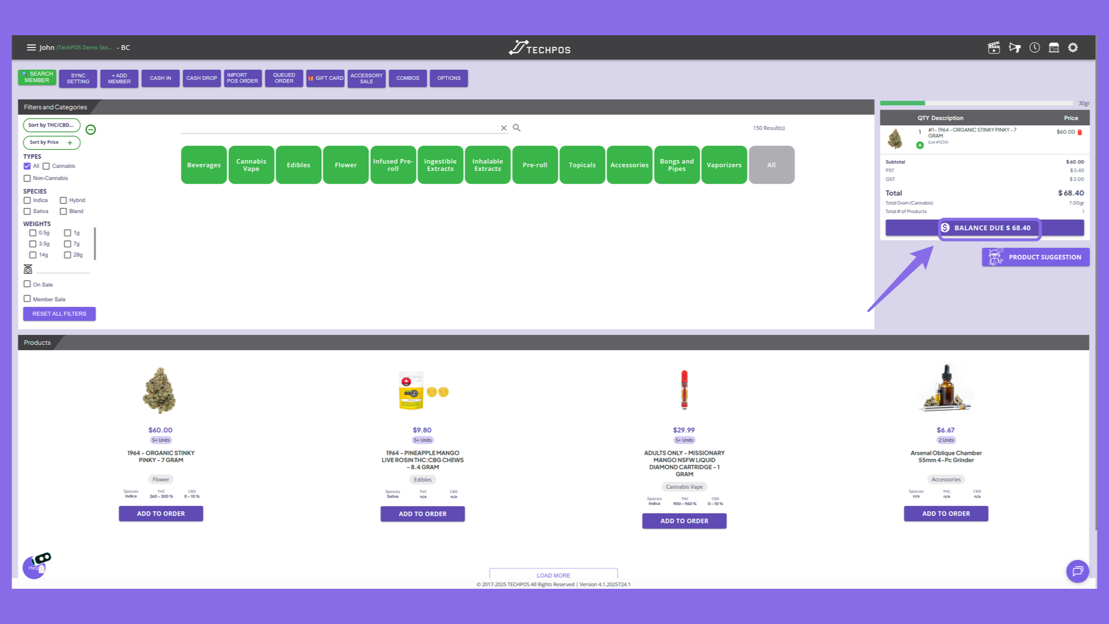Open the video tutorials clapperboard icon
The image size is (1109, 624).
[993, 48]
